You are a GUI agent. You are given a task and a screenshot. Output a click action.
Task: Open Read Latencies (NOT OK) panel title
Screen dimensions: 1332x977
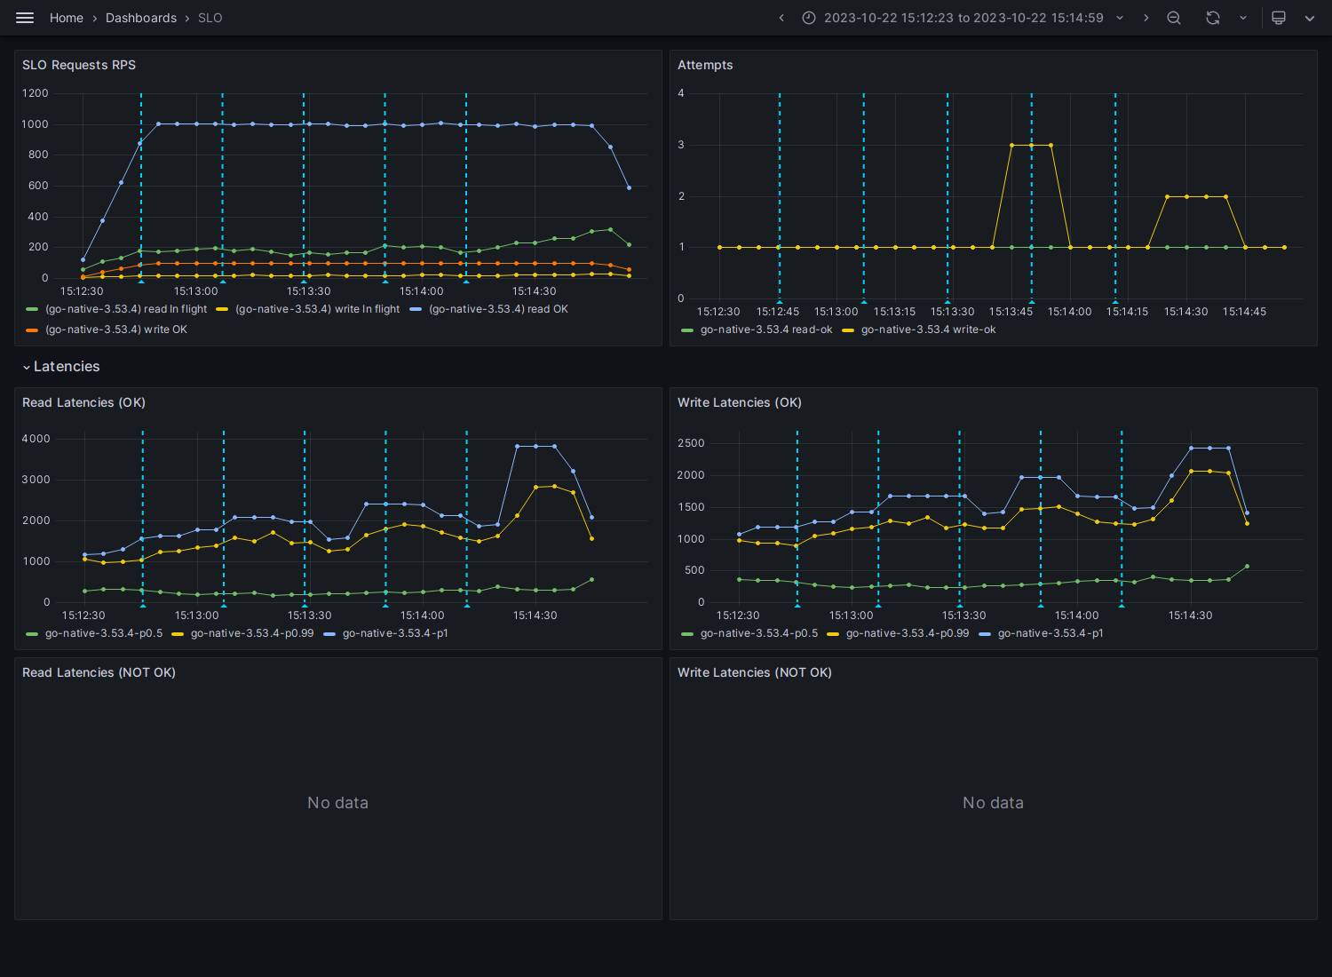click(x=99, y=672)
